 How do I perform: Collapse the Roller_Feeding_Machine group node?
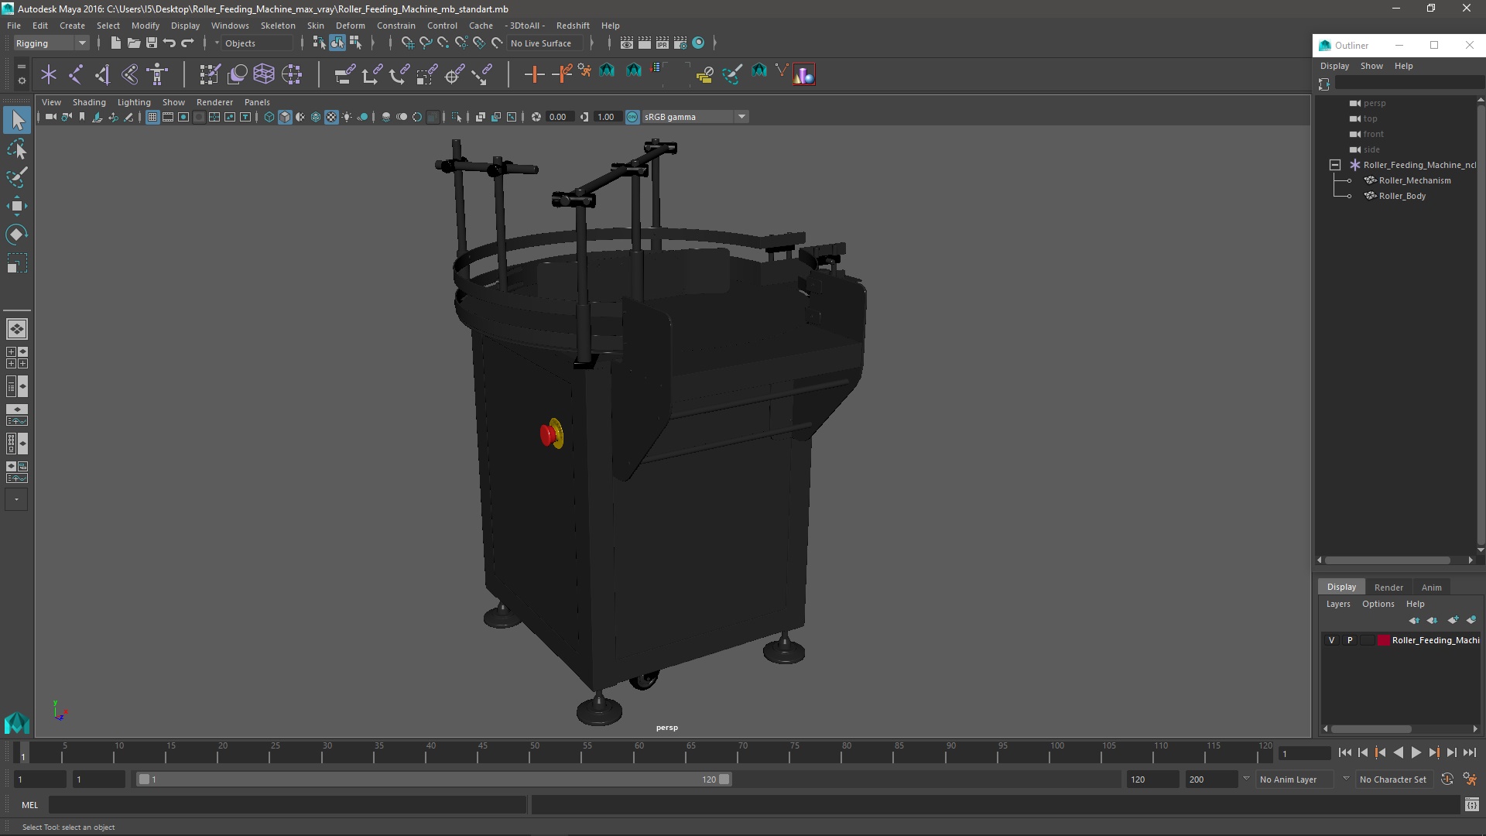pos(1335,165)
